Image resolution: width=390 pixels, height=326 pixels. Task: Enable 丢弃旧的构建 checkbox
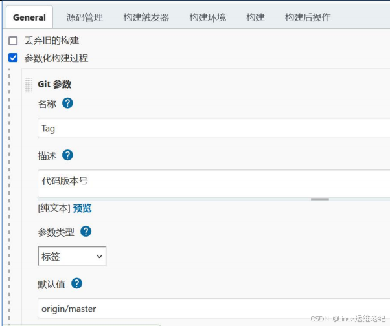pyautogui.click(x=13, y=41)
